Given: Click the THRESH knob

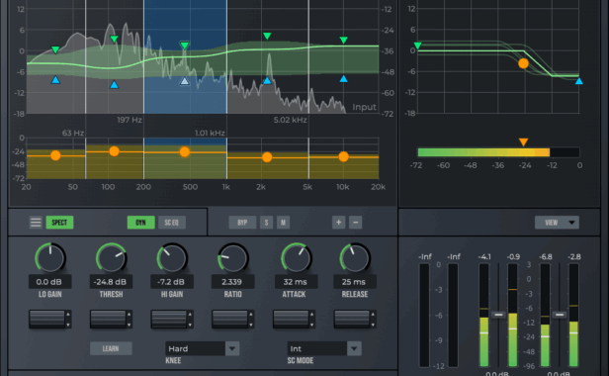Looking at the screenshot, I should pyautogui.click(x=111, y=258).
